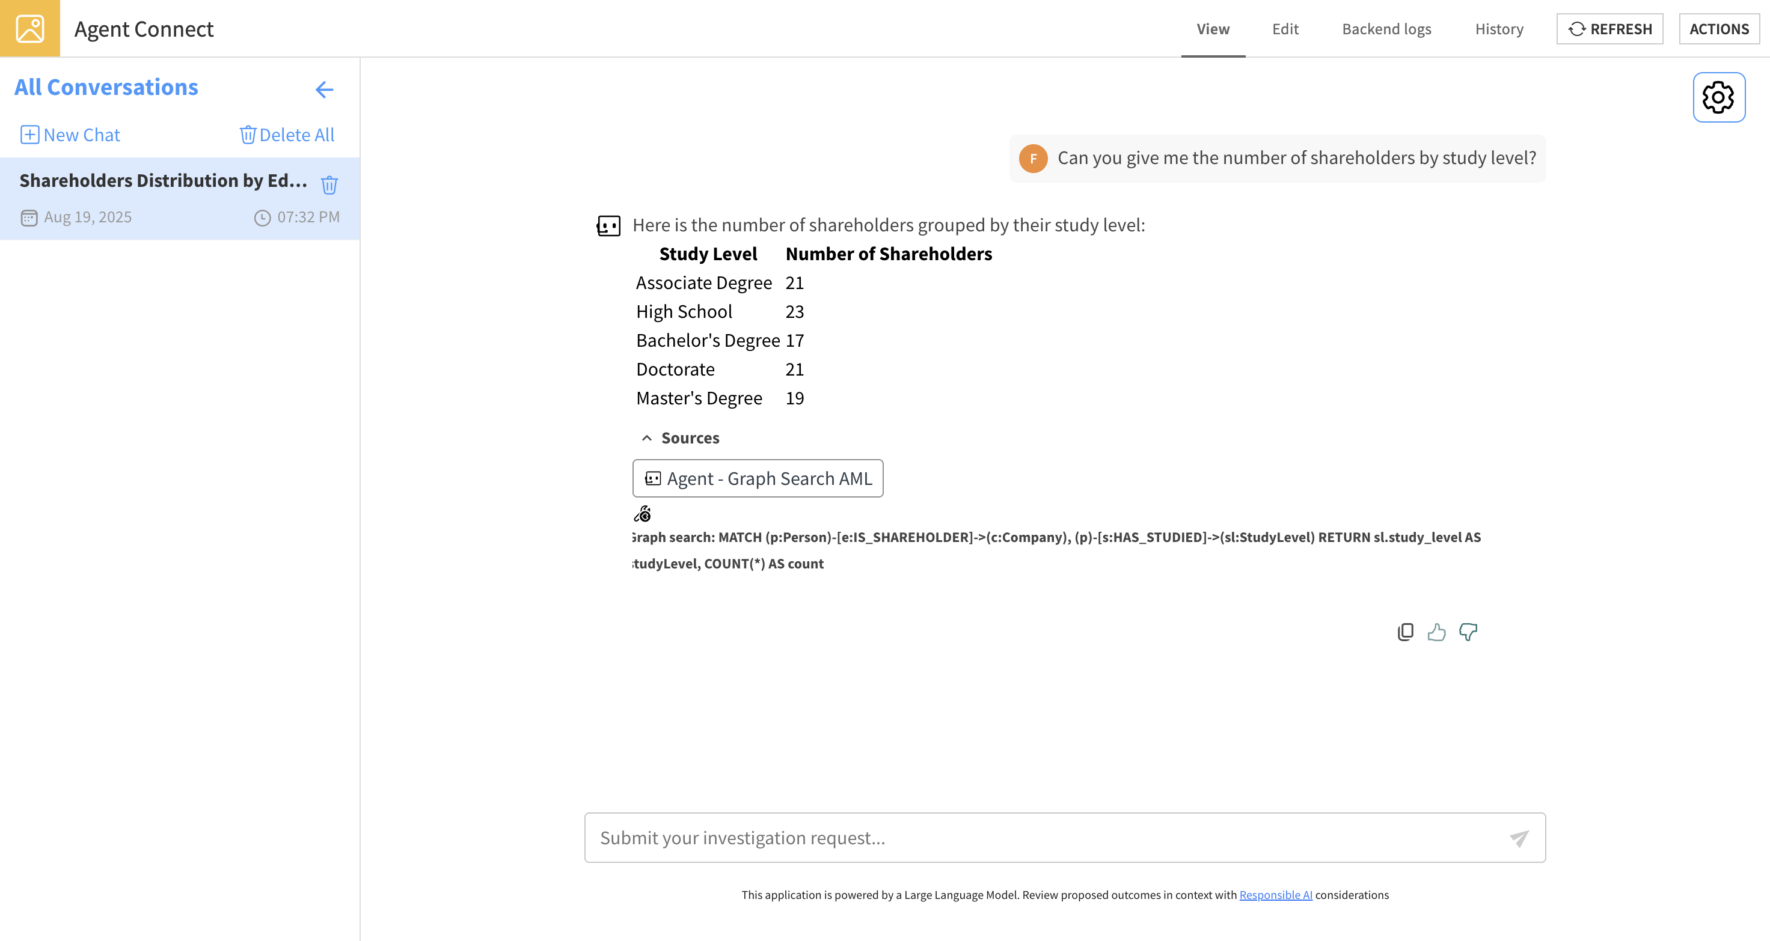This screenshot has width=1770, height=941.
Task: Delete the Shareholders Distribution conversation via trash icon
Action: tap(329, 184)
